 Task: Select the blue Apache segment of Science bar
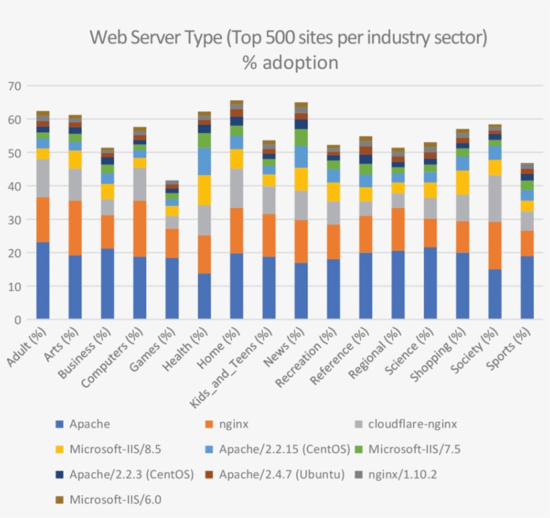pyautogui.click(x=431, y=283)
